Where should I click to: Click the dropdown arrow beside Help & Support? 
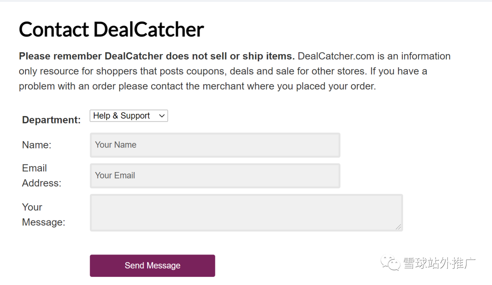coord(162,116)
